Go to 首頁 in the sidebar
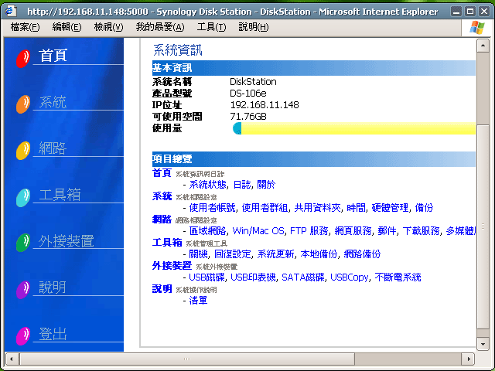The image size is (495, 371). [53, 56]
